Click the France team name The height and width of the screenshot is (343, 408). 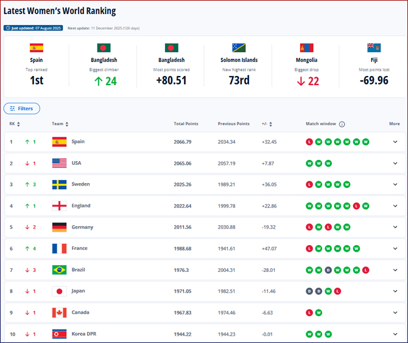(x=79, y=248)
